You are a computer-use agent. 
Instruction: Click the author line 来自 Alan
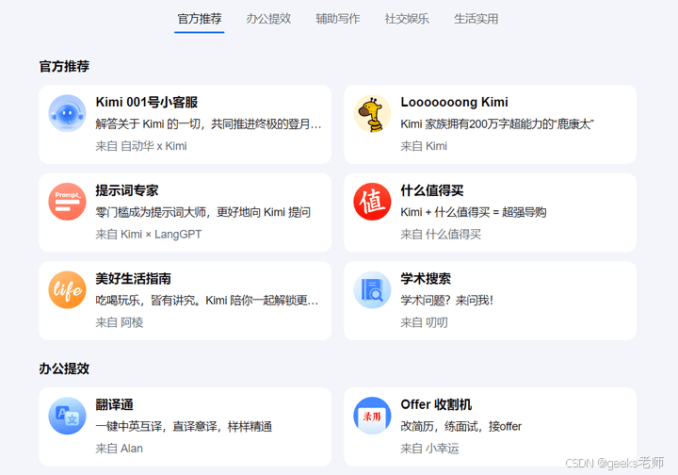coord(119,449)
